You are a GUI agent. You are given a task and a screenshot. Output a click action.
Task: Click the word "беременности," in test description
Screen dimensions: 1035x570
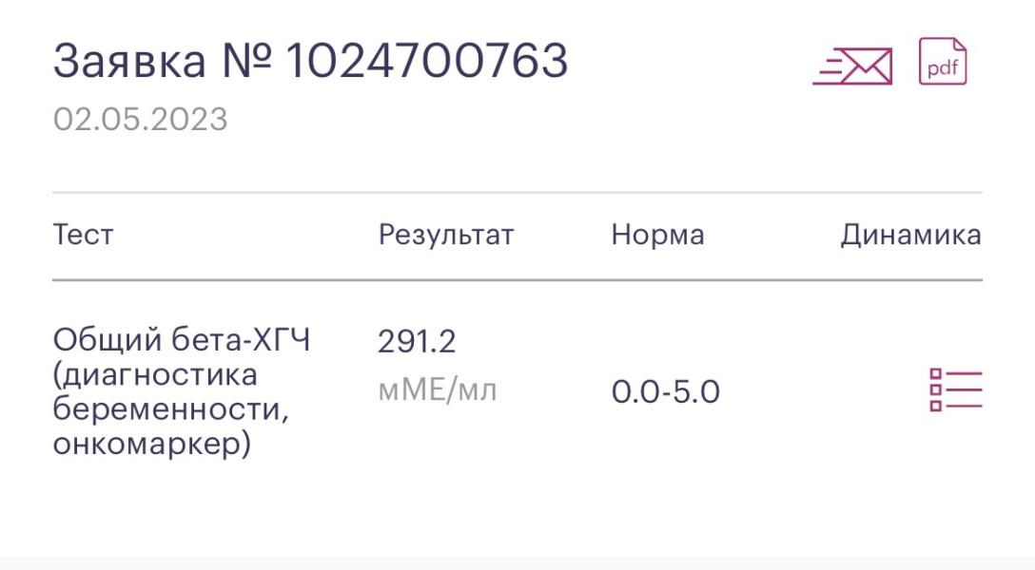171,409
